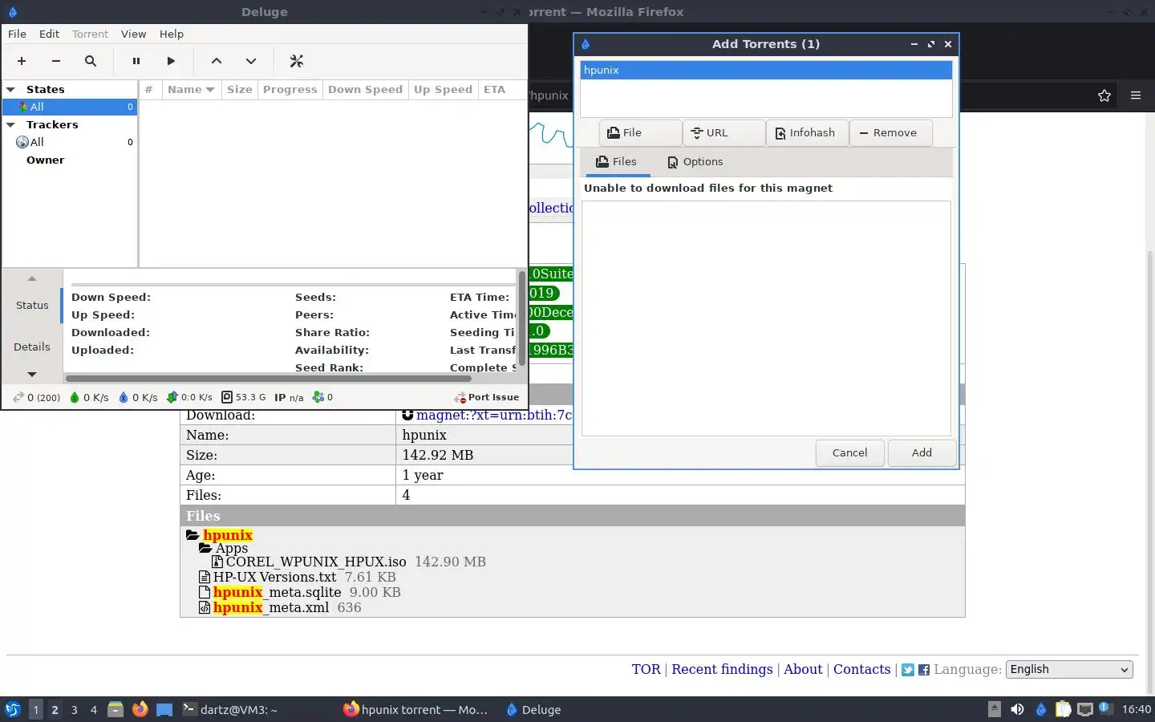The image size is (1155, 722).
Task: Click the Remove torrent minus icon in Deluge toolbar
Action: pos(55,61)
